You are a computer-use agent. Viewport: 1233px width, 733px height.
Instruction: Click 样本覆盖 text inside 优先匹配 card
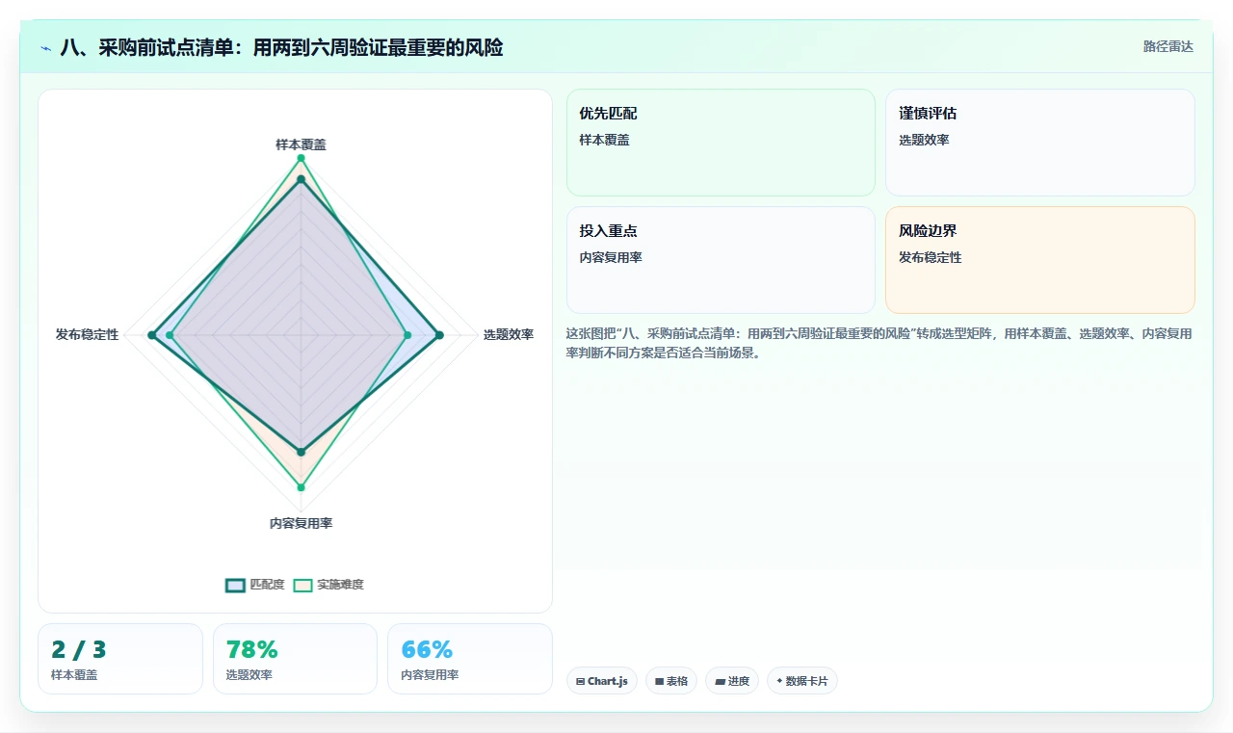click(x=604, y=140)
